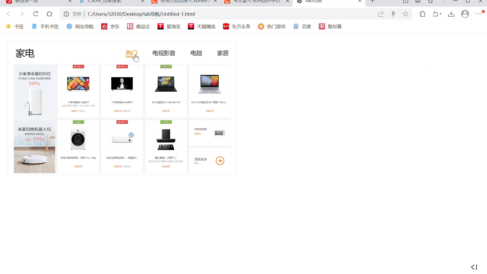
Task: Open the 15.6"笔记本 i5 4G MX110 card
Action: click(166, 91)
